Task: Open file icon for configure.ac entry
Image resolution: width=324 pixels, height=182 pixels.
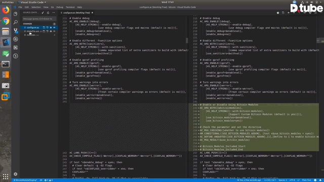Action: tap(44, 27)
